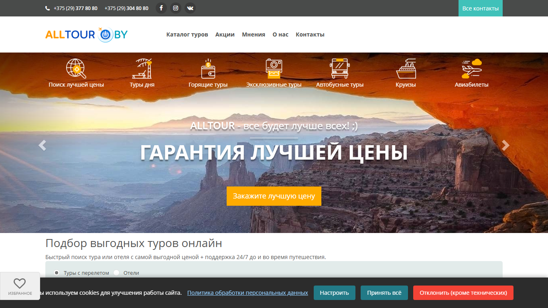548x308 pixels.
Task: Select the Туры с перелетом radio button
Action: click(57, 273)
